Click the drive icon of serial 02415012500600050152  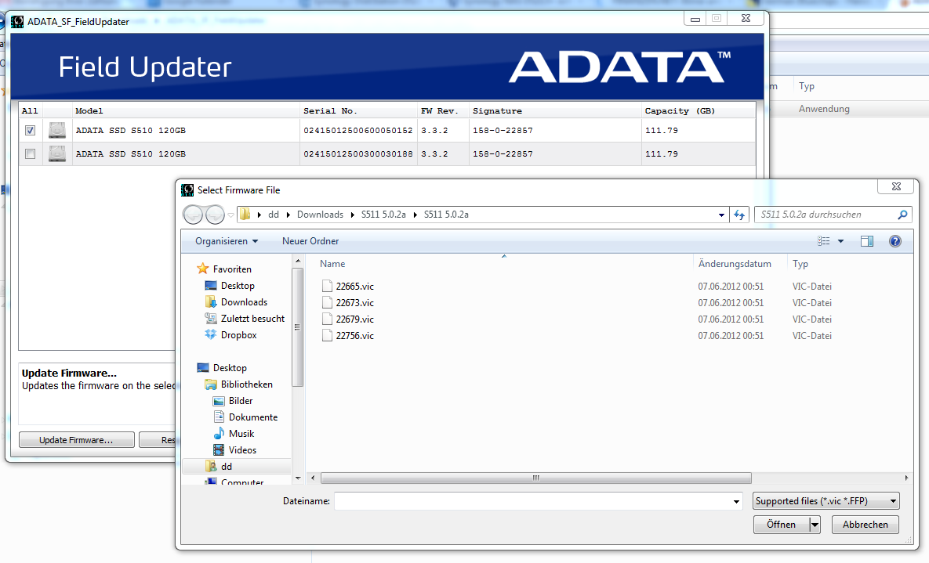point(57,130)
